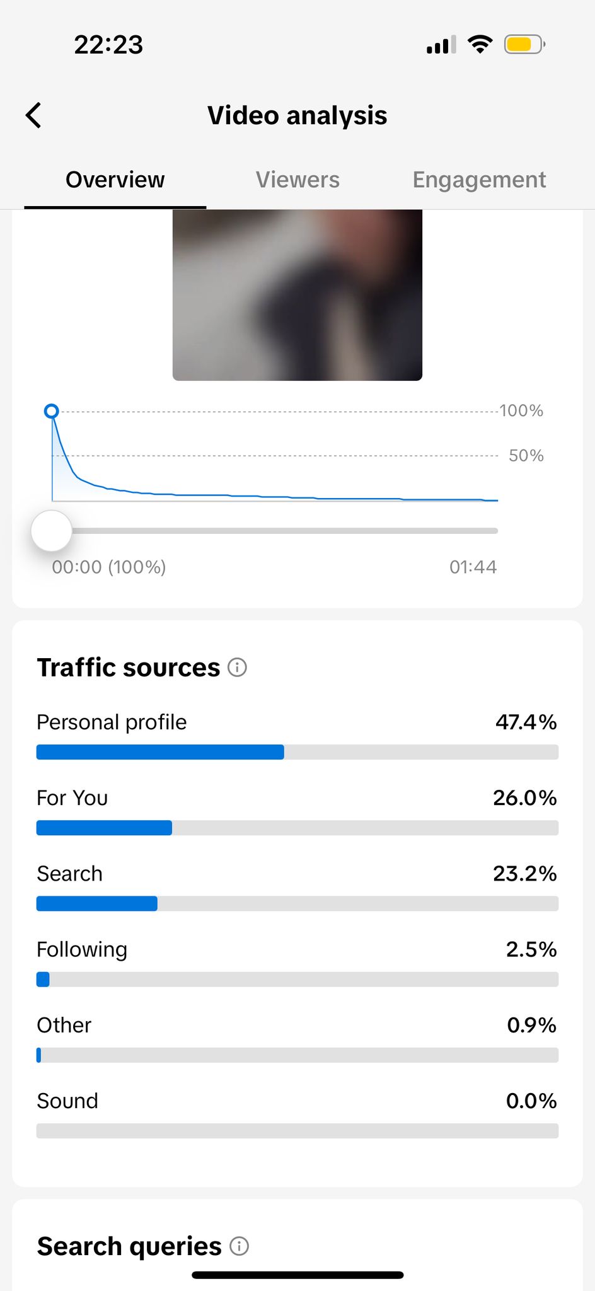The width and height of the screenshot is (595, 1291).
Task: Click the 01:44 video duration label
Action: pyautogui.click(x=473, y=567)
